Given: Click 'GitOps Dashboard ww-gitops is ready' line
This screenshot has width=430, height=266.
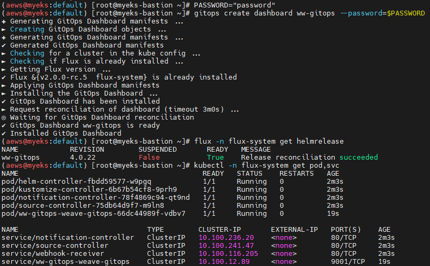Looking at the screenshot, I should [x=85, y=125].
